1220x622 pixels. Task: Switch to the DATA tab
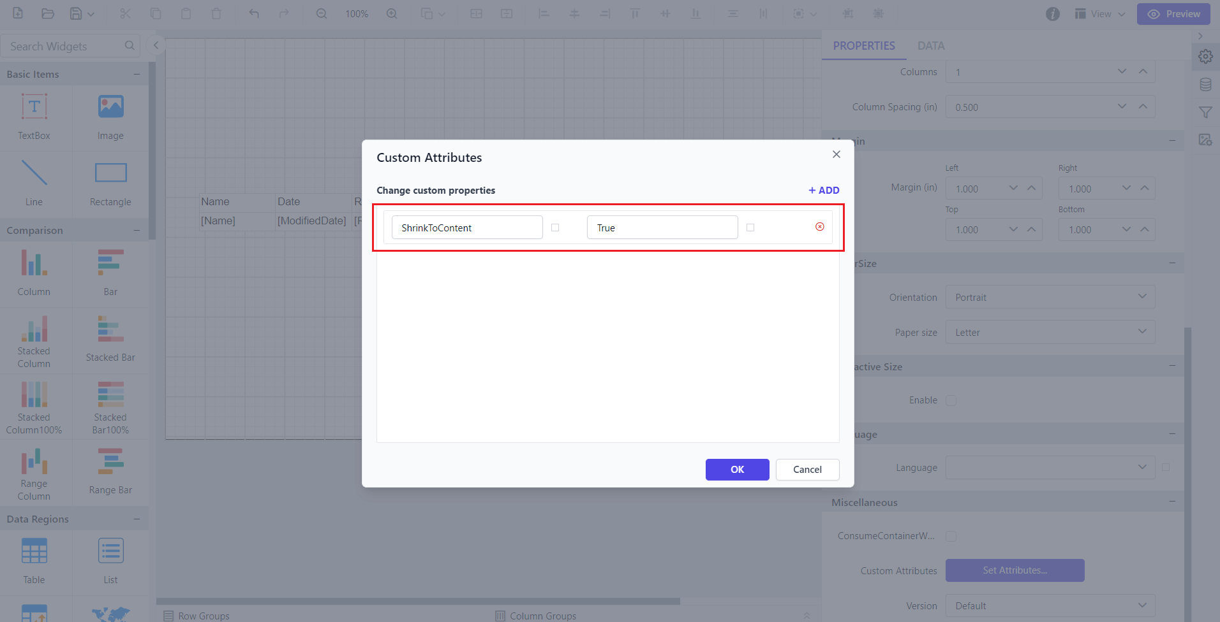pyautogui.click(x=930, y=46)
